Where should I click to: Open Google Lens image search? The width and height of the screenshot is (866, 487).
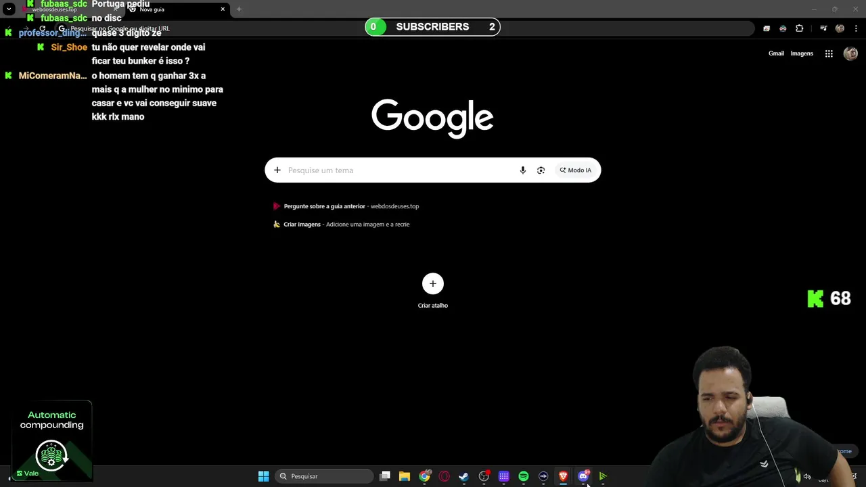click(x=541, y=170)
